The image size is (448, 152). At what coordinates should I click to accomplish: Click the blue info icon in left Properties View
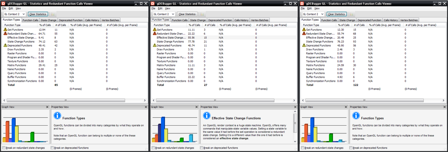tap(57, 115)
